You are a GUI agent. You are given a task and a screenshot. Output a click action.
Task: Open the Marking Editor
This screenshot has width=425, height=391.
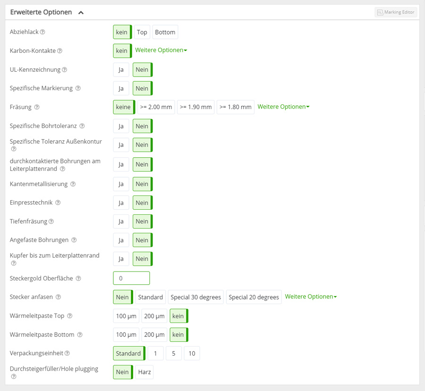point(396,12)
